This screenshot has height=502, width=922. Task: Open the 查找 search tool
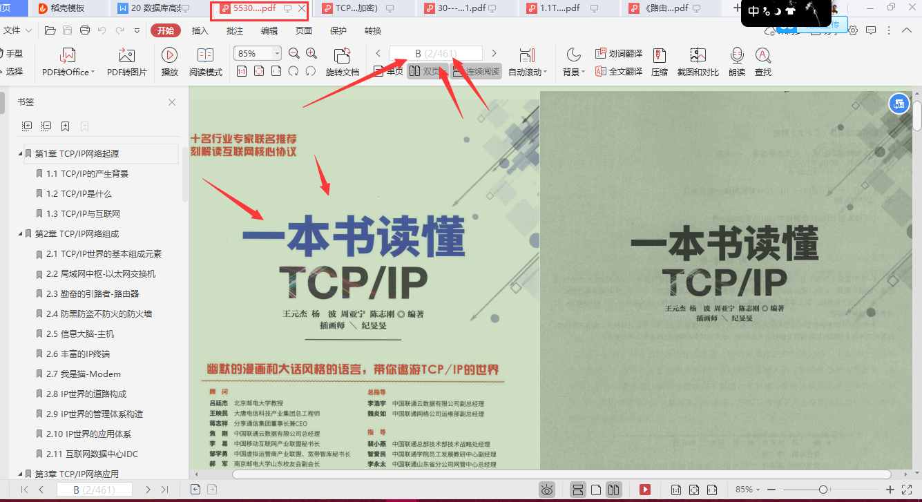click(x=763, y=61)
